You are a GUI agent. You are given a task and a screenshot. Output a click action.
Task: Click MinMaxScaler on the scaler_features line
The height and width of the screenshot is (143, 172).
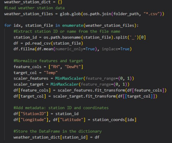[69, 78]
